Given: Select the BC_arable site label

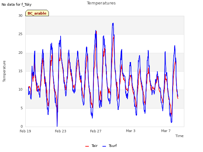Looking at the screenshot, I should coord(37,13).
